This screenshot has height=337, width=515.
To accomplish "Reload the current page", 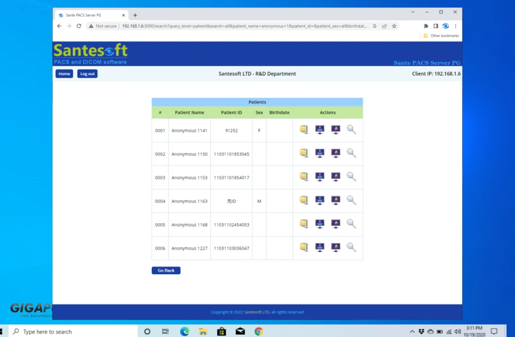I will pos(79,26).
